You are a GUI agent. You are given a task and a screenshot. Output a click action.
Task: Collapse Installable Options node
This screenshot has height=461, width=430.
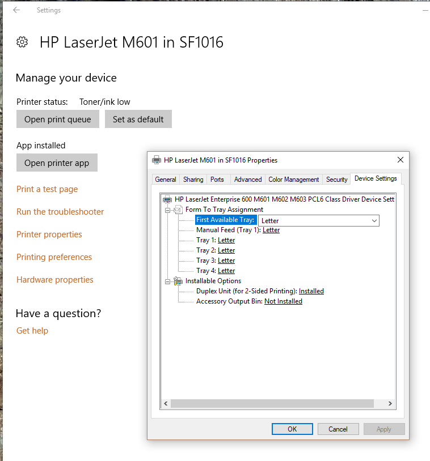[x=167, y=281]
